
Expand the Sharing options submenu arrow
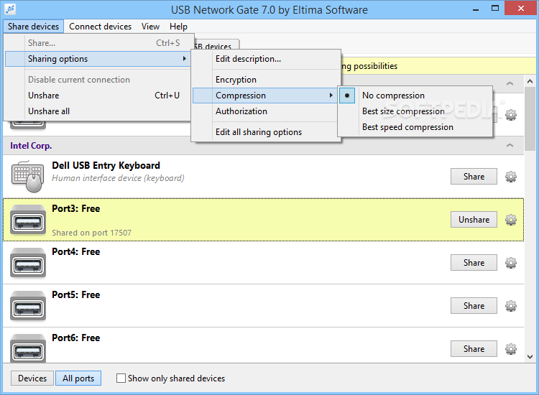(x=185, y=59)
